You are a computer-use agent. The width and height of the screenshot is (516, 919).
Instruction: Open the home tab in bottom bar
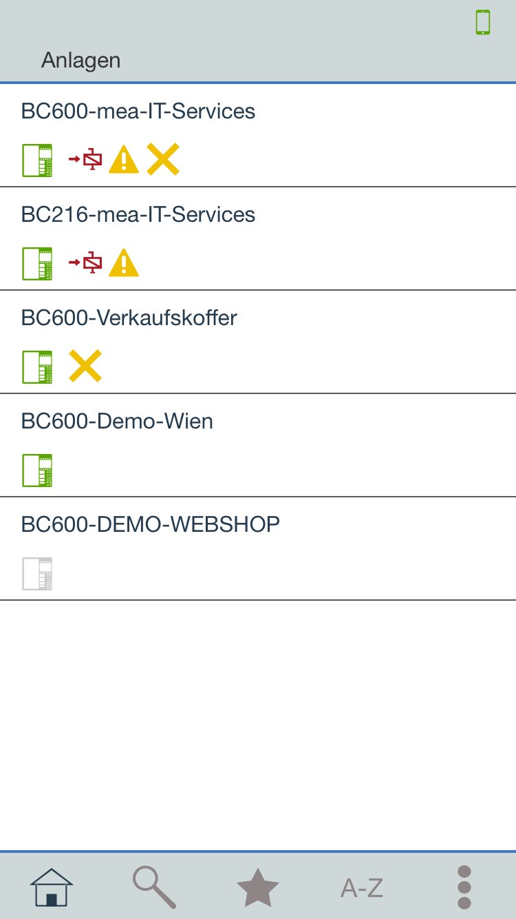pyautogui.click(x=52, y=887)
